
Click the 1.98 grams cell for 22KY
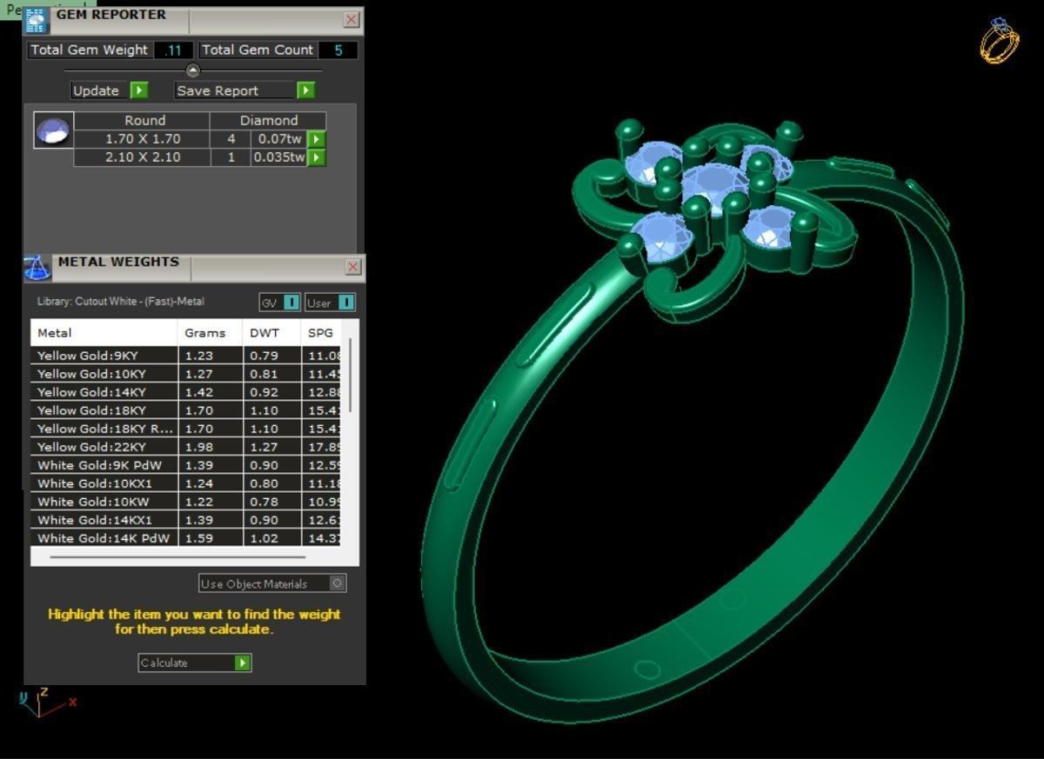point(210,447)
